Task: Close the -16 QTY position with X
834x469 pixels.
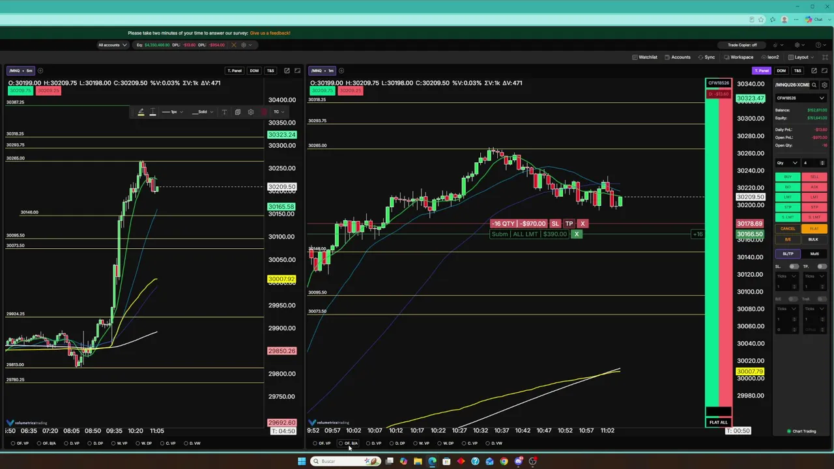Action: click(582, 223)
